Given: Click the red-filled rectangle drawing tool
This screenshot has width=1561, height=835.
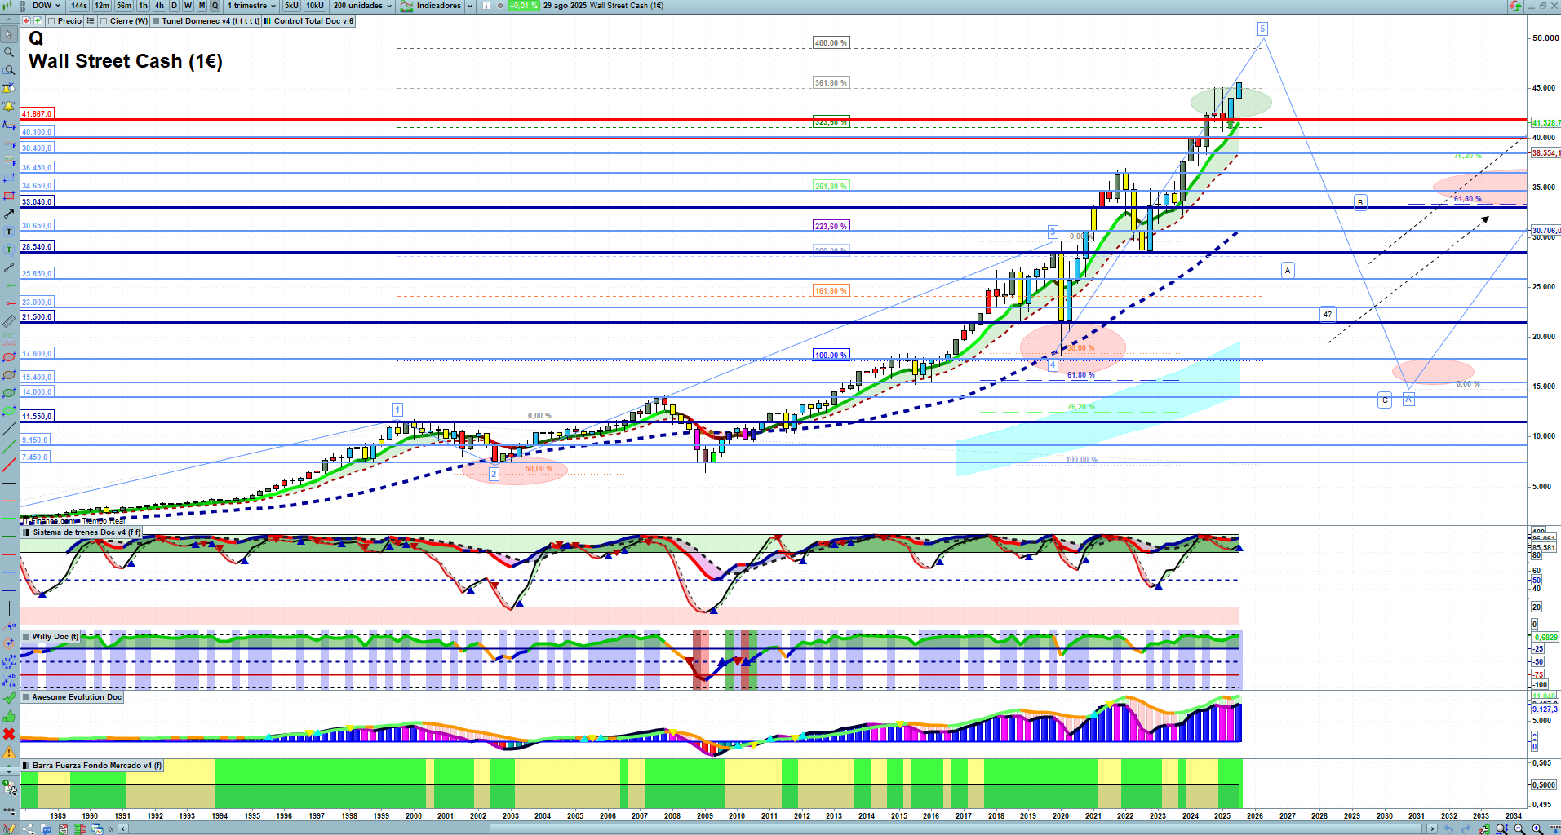Looking at the screenshot, I should tap(9, 196).
